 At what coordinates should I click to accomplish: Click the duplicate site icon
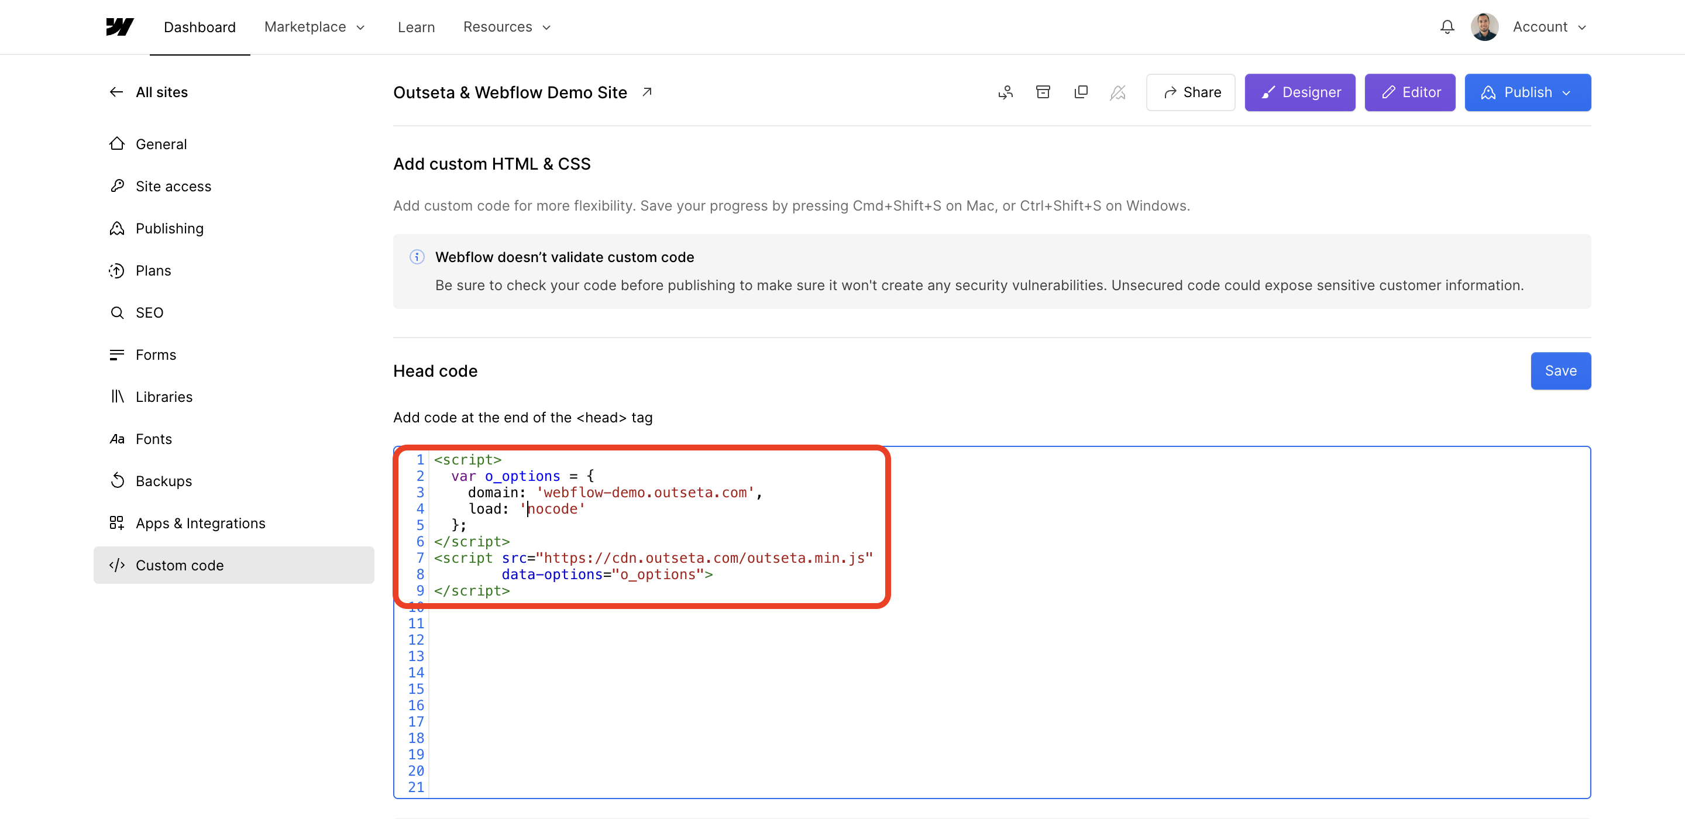(1081, 92)
